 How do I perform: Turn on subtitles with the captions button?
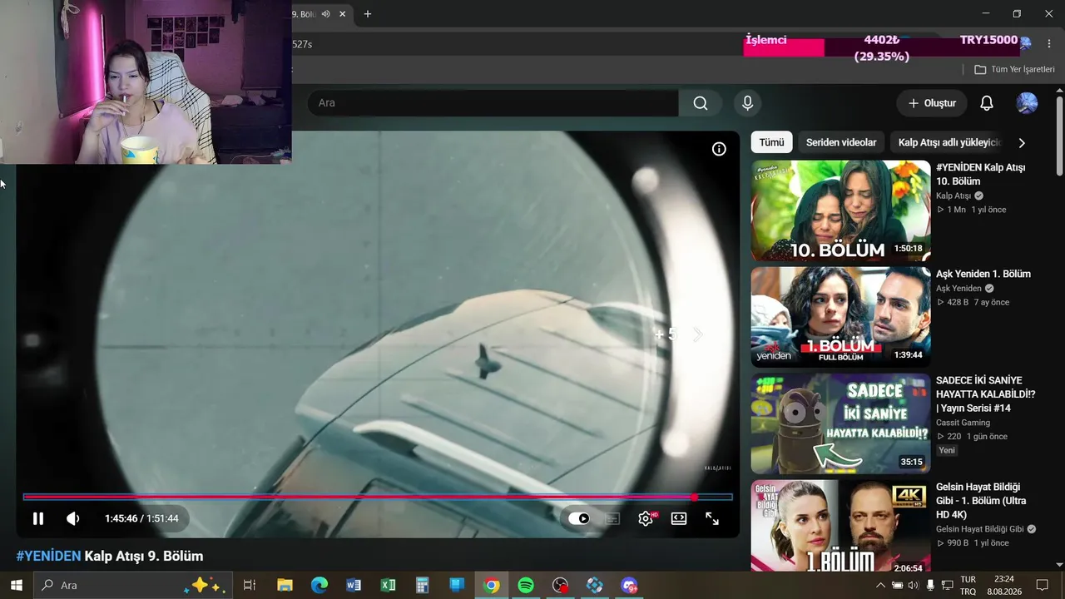[612, 518]
